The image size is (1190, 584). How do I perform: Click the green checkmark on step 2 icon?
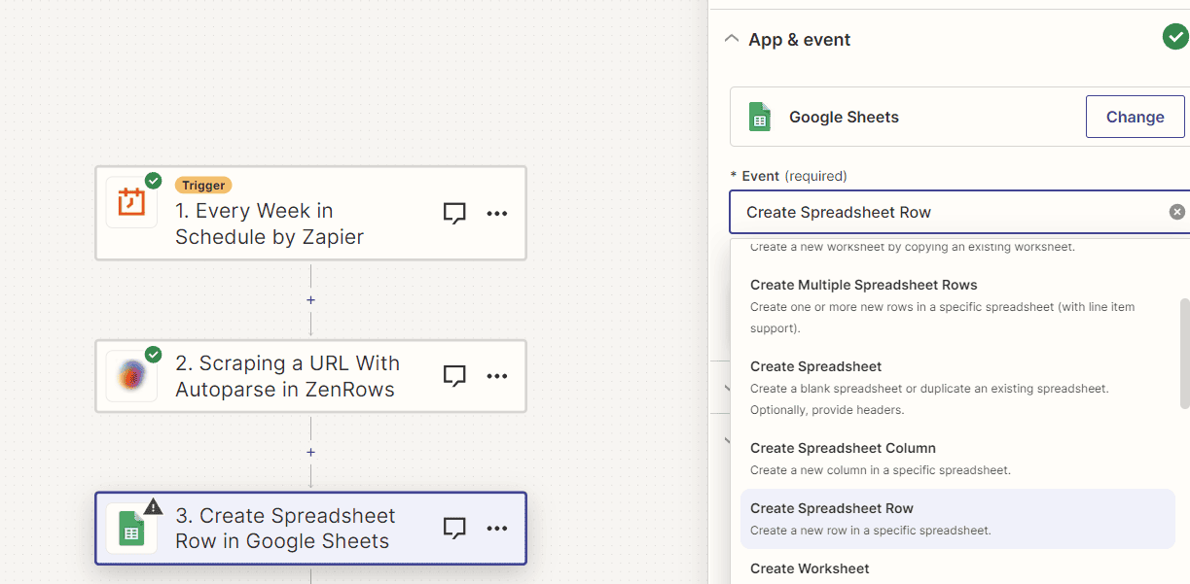tap(153, 355)
